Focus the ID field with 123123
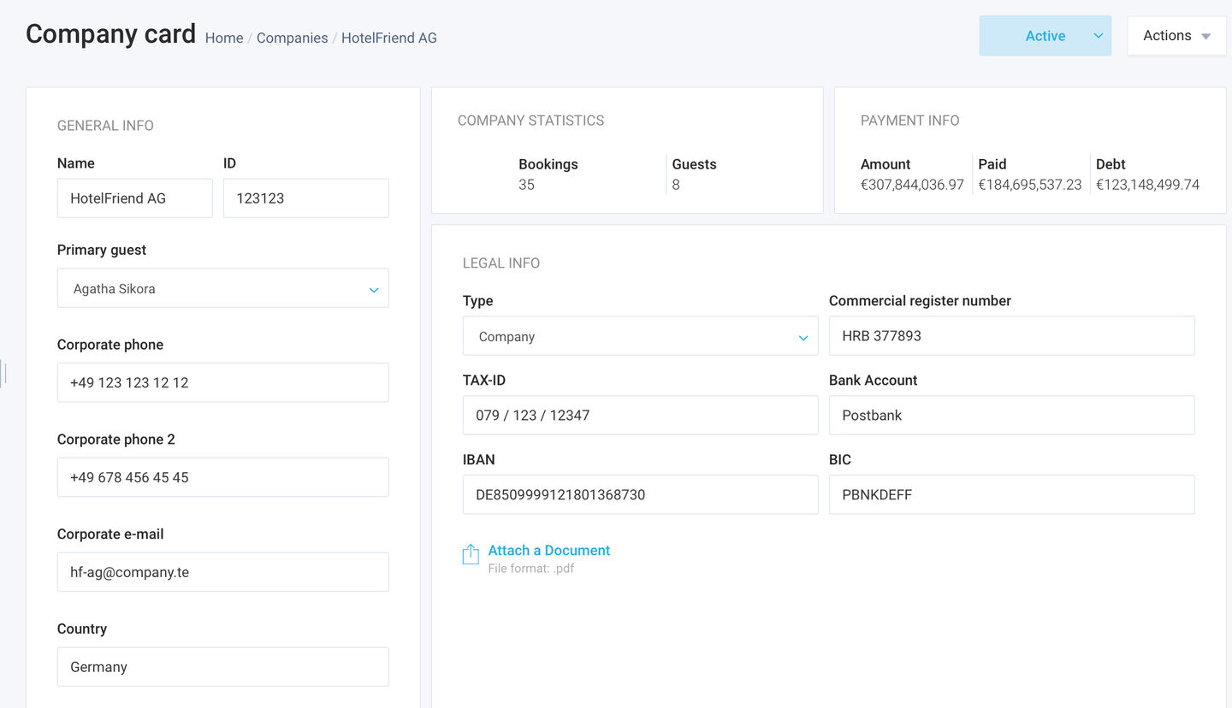 (x=306, y=198)
